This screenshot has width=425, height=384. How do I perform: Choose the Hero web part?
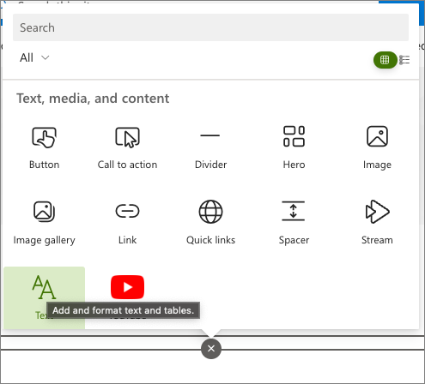tap(294, 147)
